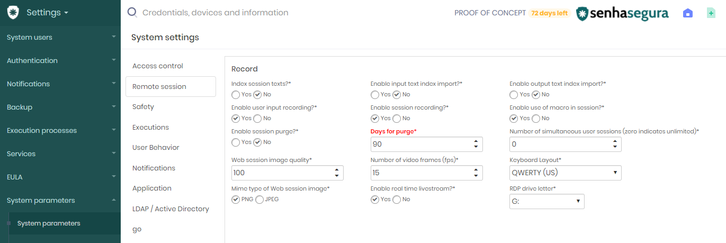Open the User Behavior settings tab

point(156,148)
